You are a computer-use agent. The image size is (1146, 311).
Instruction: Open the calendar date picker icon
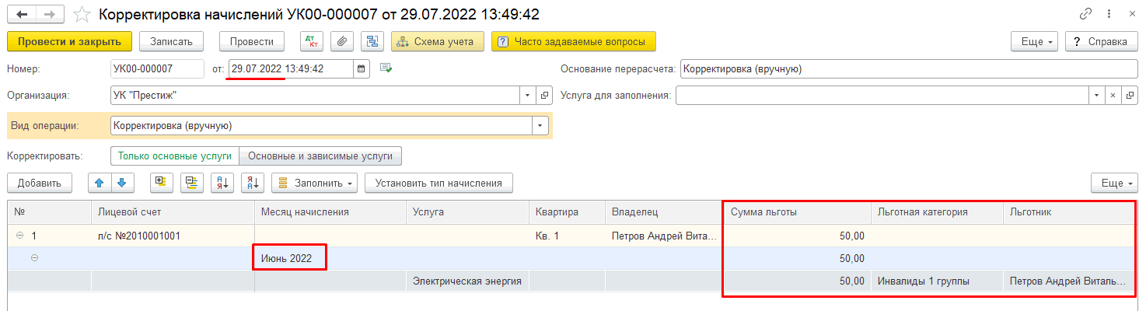pyautogui.click(x=361, y=68)
